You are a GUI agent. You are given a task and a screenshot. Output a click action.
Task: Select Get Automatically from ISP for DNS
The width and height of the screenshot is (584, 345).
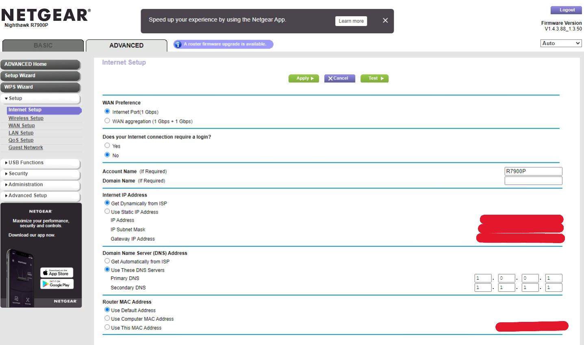107,261
